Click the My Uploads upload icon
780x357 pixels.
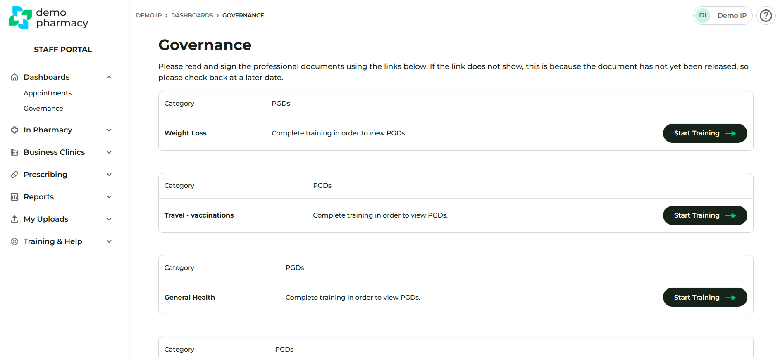(x=14, y=219)
